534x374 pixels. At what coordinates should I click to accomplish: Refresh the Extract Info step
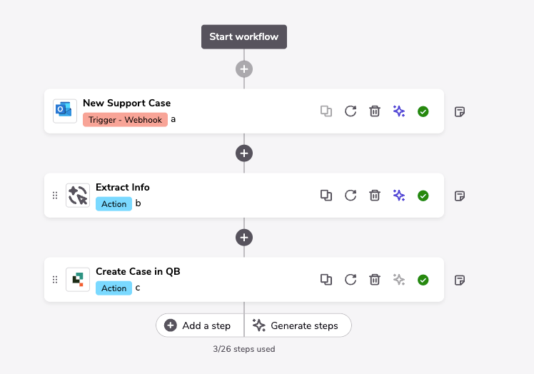point(351,195)
